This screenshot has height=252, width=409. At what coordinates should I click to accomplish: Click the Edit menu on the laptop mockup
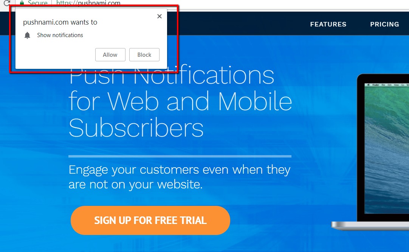pos(389,85)
